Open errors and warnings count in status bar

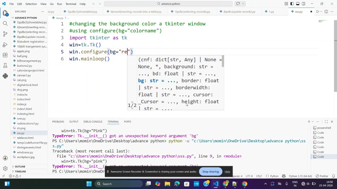pos(15,176)
